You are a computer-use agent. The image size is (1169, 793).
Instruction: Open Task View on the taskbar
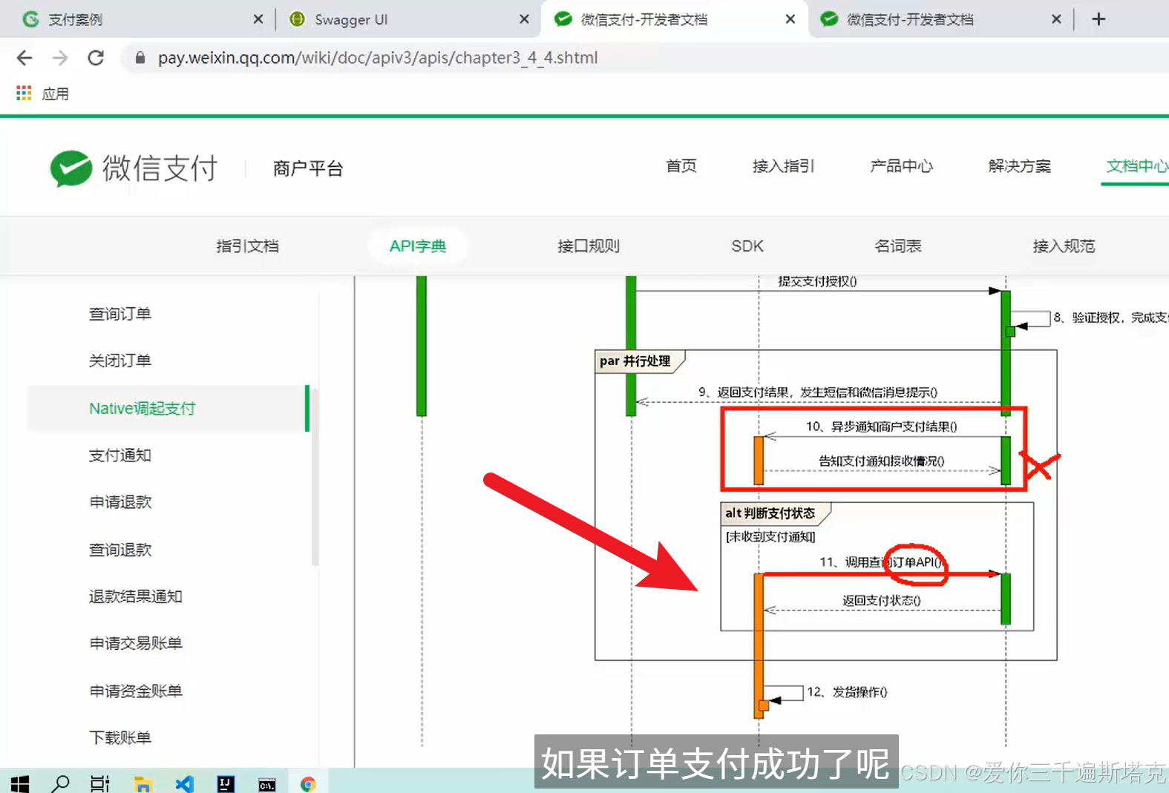(x=100, y=783)
